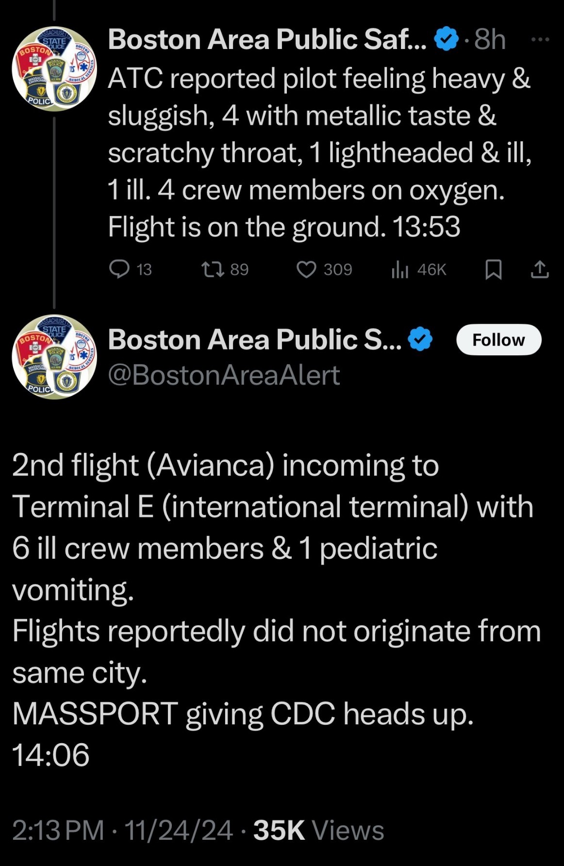The image size is (564, 866).
Task: Open share icon on first tweet
Action: (539, 269)
